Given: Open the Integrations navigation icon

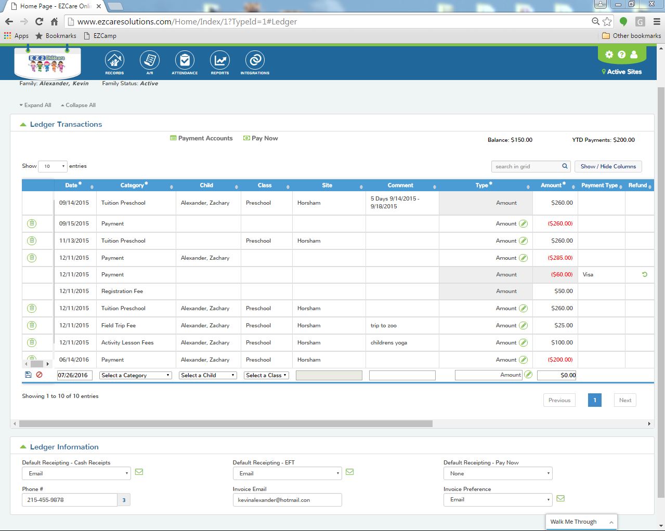Looking at the screenshot, I should (x=255, y=63).
